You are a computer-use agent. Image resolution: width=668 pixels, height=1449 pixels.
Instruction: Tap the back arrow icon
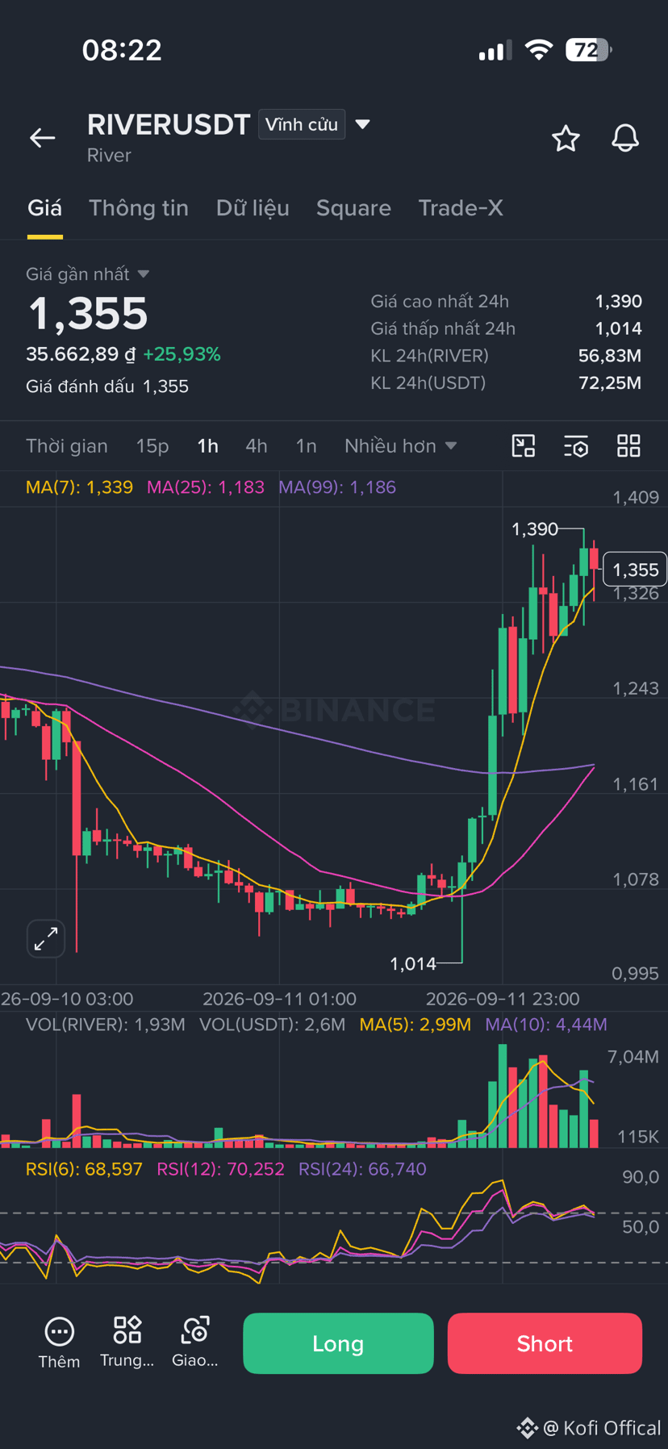tap(42, 138)
